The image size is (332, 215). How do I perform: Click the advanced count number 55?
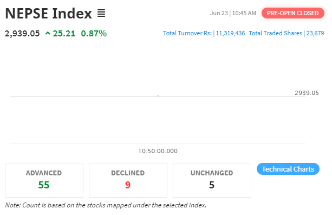44,185
